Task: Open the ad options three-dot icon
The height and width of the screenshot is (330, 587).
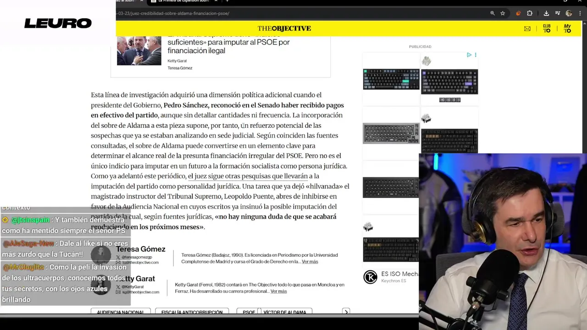Action: [x=476, y=55]
